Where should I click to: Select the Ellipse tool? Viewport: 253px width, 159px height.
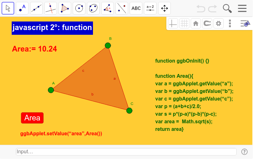pyautogui.click(x=93, y=8)
